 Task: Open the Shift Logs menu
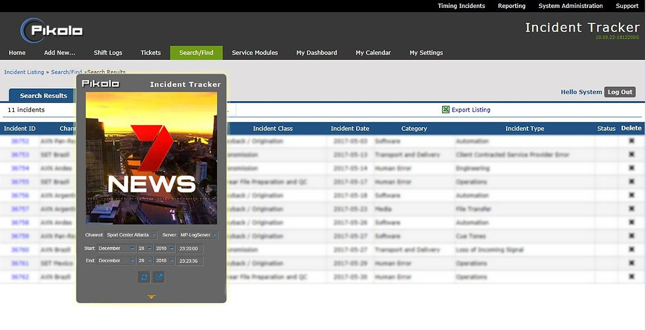click(108, 53)
